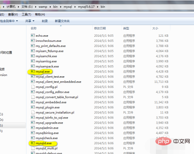Navigate to wamp in address bar
194x154 pixels.
pos(43,7)
